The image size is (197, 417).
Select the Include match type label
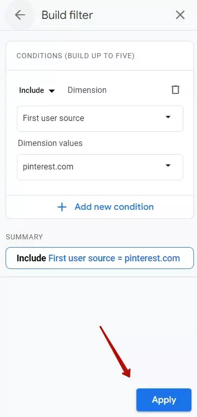32,90
